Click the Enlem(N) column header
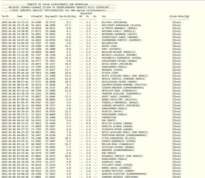The width and height of the screenshot is (205, 178). click(x=37, y=16)
